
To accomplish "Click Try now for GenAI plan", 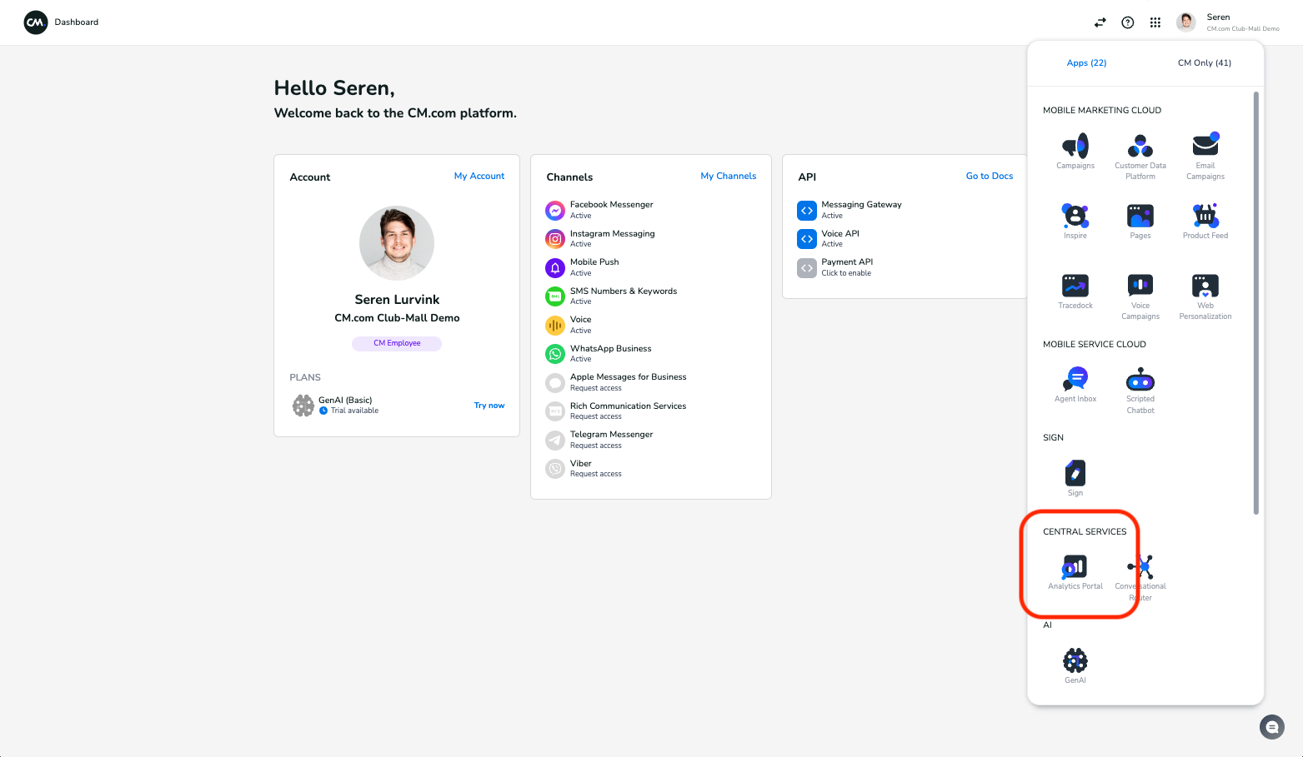I will point(489,406).
